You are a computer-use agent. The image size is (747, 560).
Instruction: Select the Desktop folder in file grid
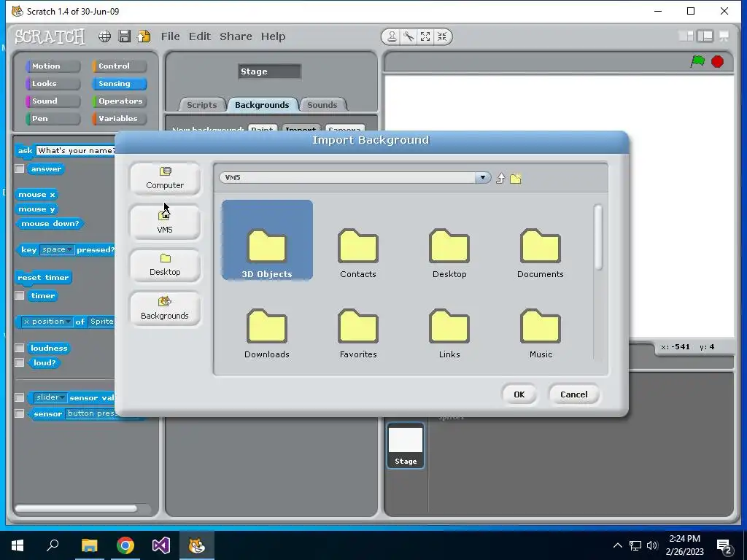(449, 253)
